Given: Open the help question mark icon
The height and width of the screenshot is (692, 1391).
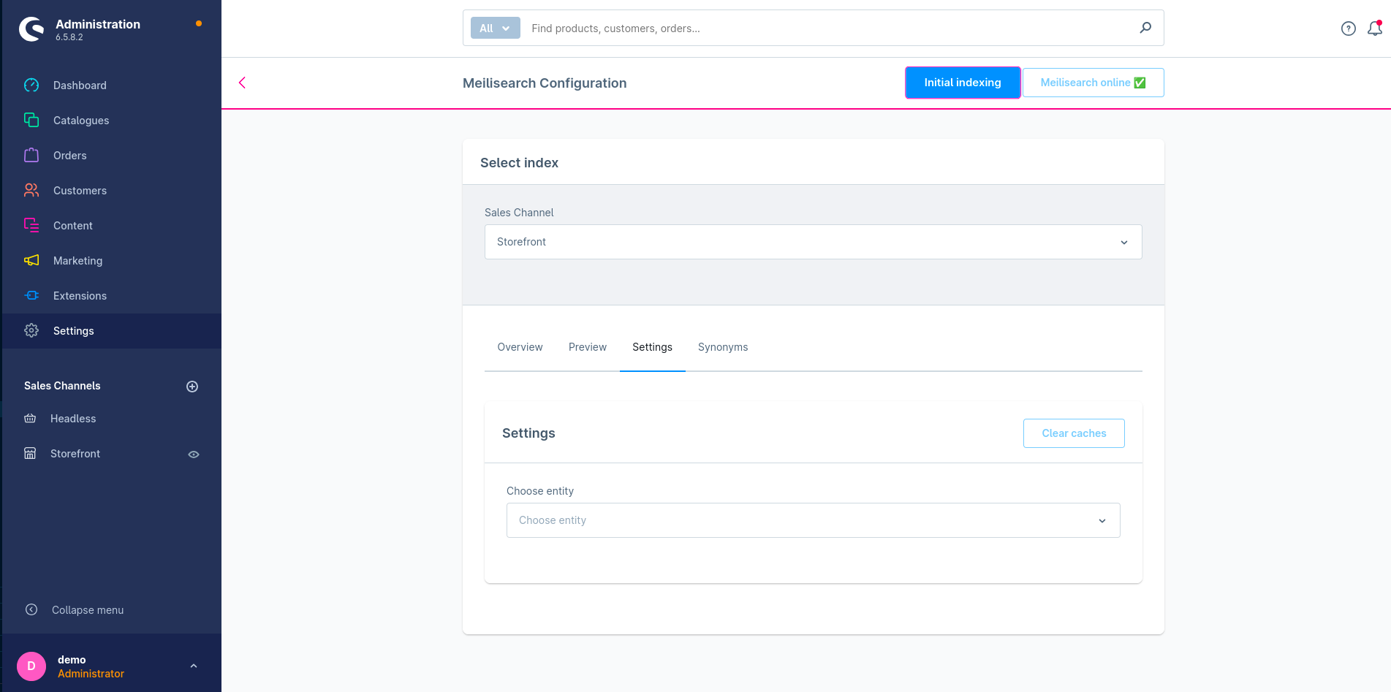Looking at the screenshot, I should (x=1349, y=28).
